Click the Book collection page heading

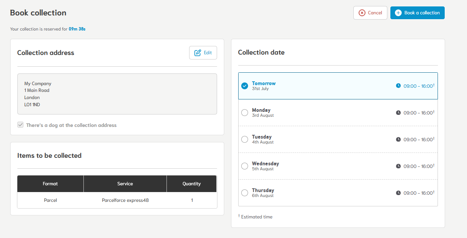pos(38,13)
